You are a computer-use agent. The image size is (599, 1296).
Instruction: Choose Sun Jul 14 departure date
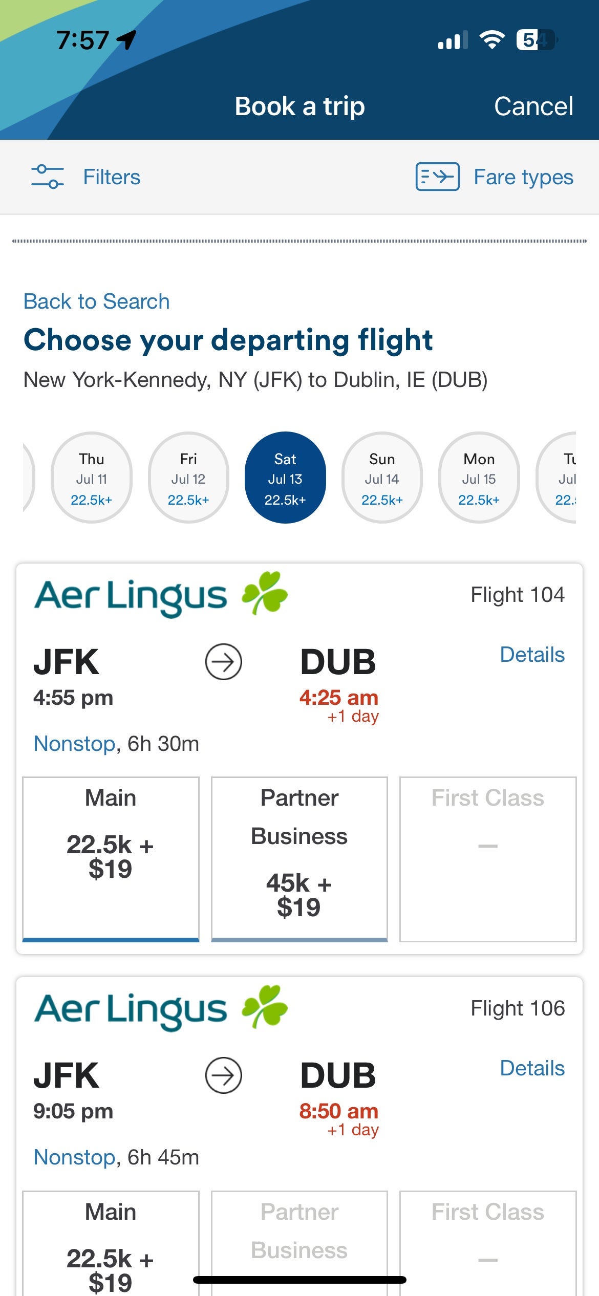click(382, 477)
